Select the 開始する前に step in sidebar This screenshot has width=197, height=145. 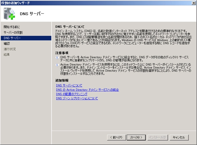pyautogui.click(x=12, y=27)
